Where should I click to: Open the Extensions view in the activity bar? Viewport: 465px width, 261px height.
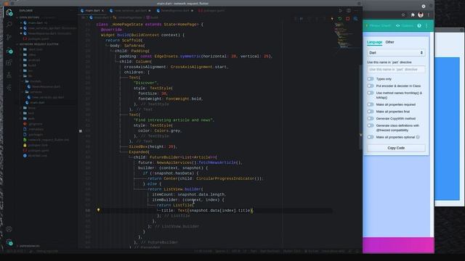9,63
